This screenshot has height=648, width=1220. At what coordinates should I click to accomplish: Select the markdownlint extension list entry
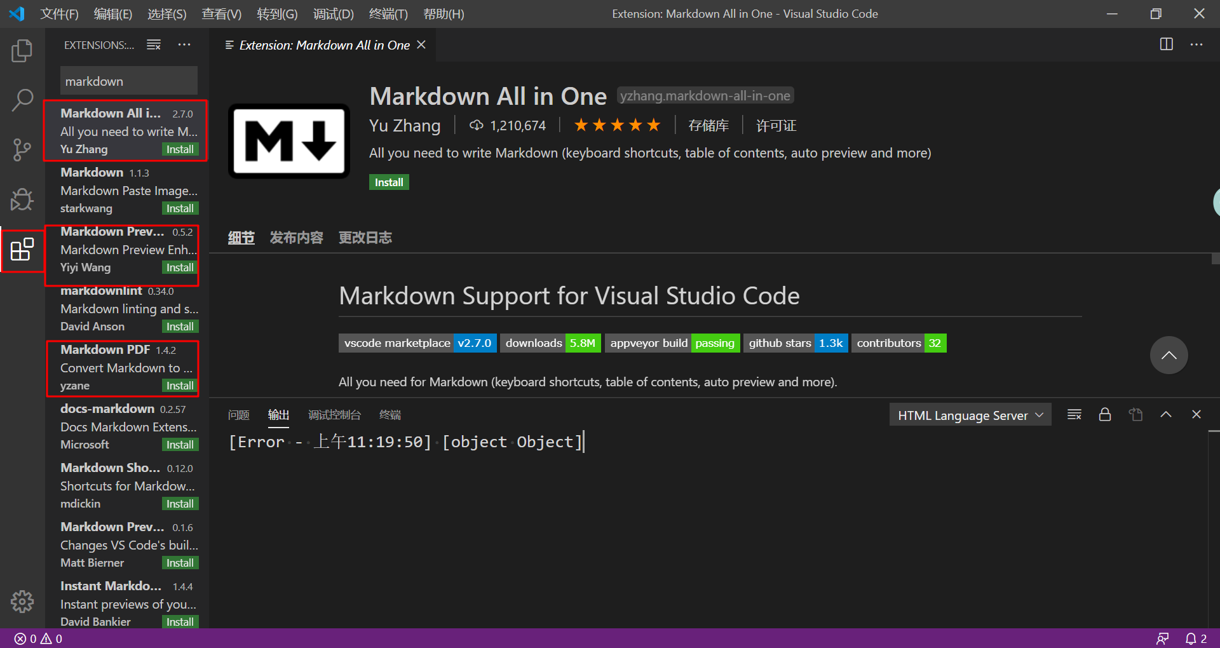coord(127,309)
